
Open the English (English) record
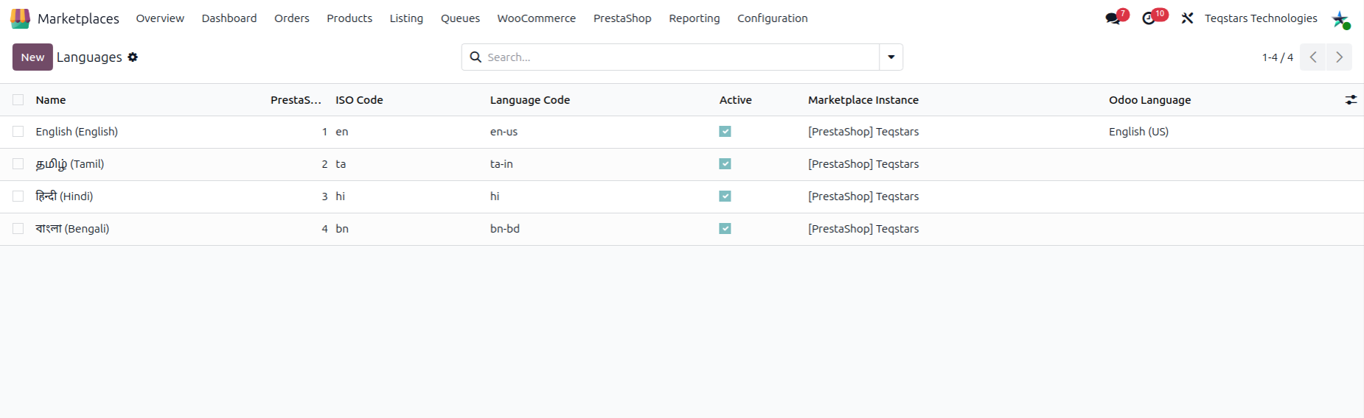tap(77, 132)
